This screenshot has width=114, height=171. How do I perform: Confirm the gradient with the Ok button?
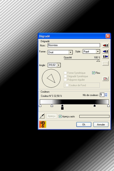[x=84, y=125]
